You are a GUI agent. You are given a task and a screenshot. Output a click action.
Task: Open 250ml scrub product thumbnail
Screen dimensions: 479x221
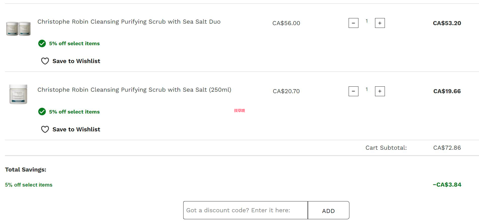(x=18, y=94)
